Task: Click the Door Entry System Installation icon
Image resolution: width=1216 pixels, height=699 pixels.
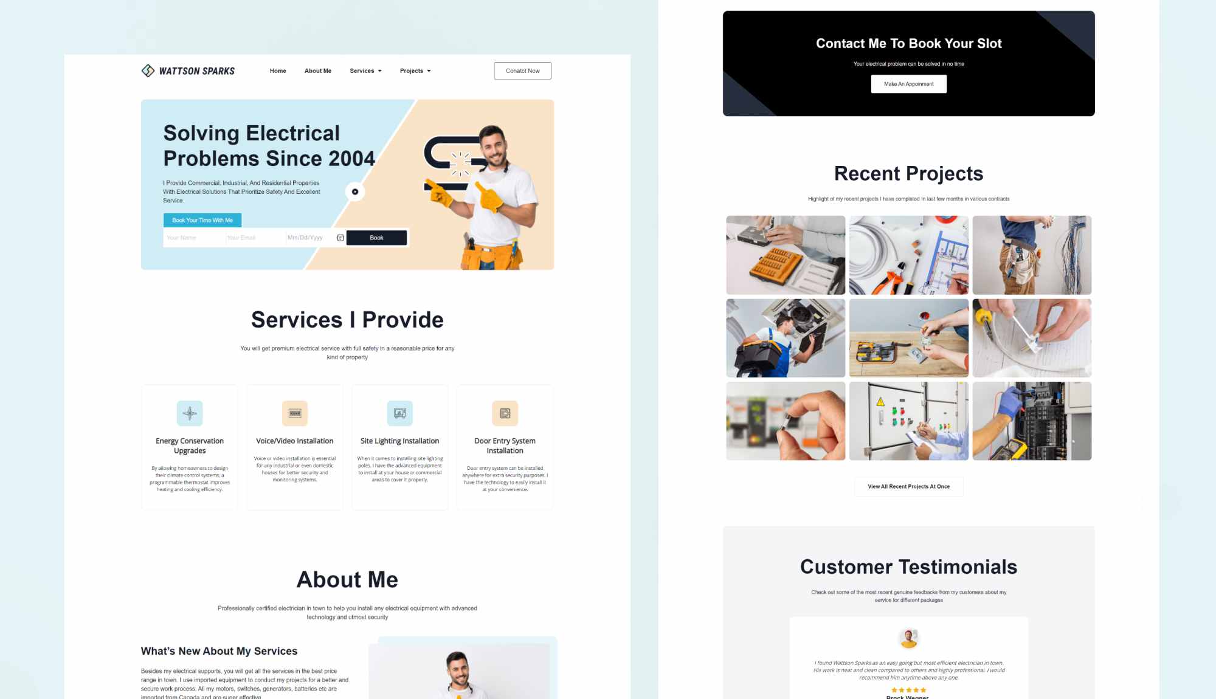Action: [x=505, y=413]
